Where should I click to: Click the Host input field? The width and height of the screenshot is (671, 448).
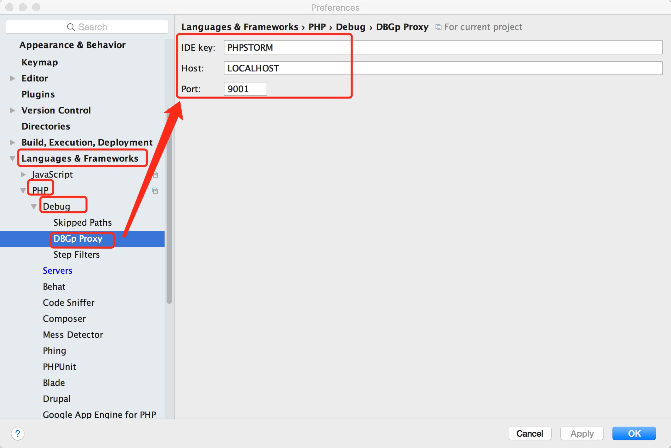443,68
